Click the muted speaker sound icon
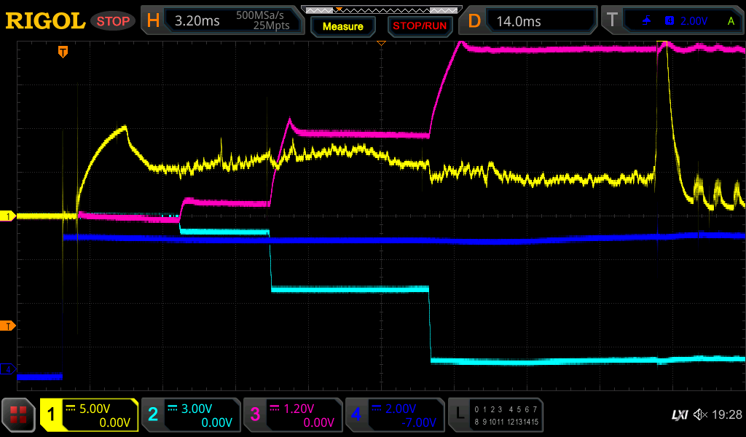This screenshot has height=437, width=746. [700, 415]
